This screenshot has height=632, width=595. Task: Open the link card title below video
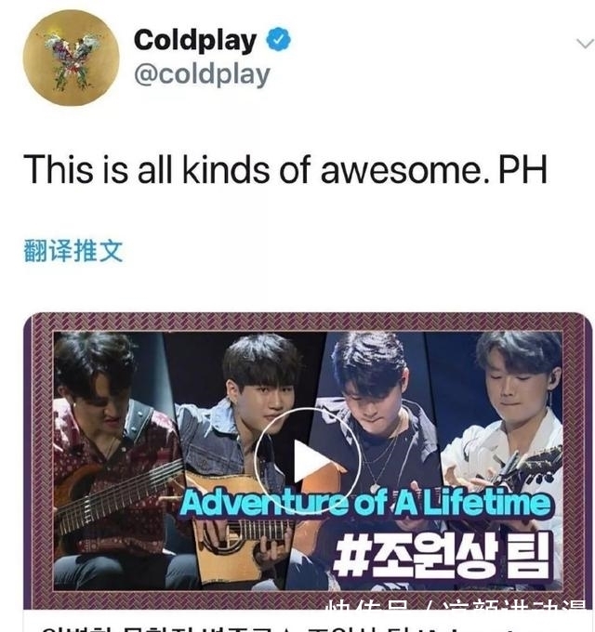coord(307,627)
